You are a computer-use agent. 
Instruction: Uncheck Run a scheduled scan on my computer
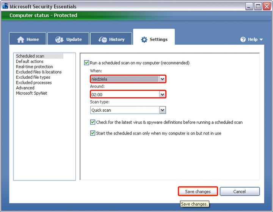click(x=86, y=63)
